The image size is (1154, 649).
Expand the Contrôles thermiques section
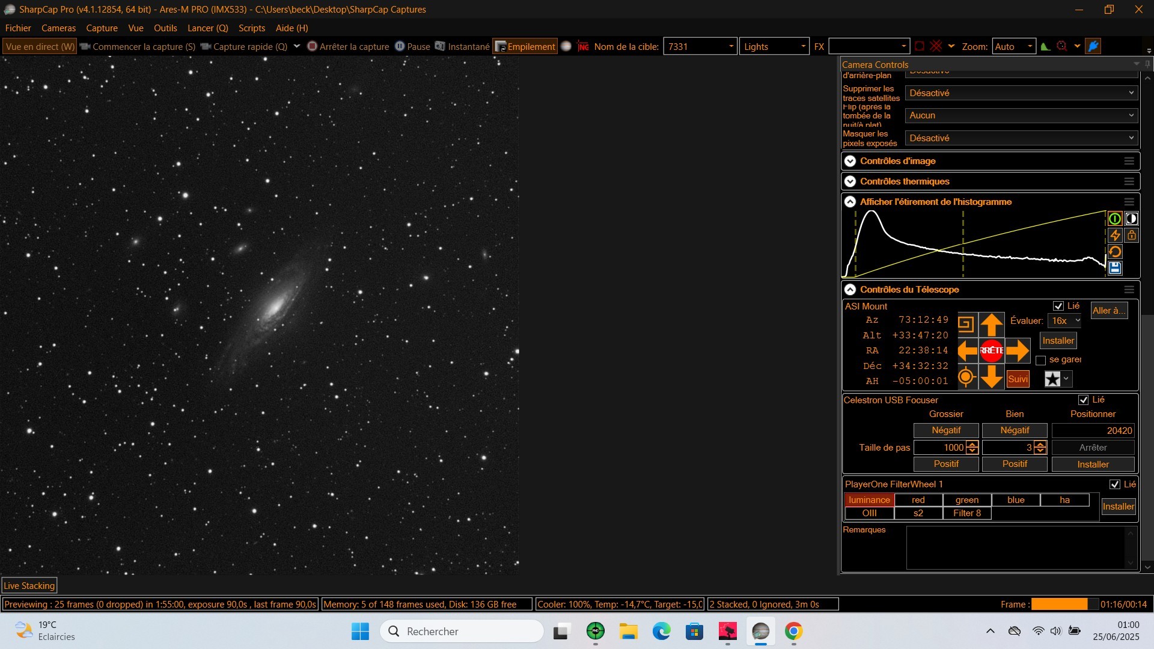pyautogui.click(x=850, y=181)
